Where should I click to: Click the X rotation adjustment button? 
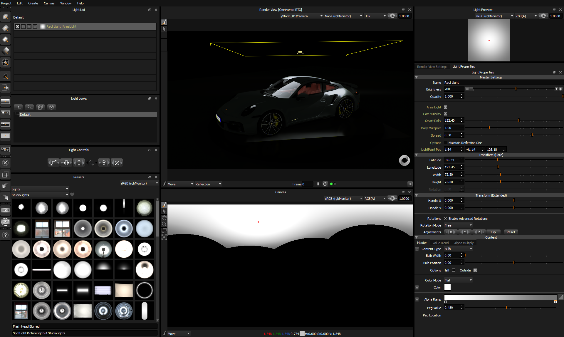451,232
